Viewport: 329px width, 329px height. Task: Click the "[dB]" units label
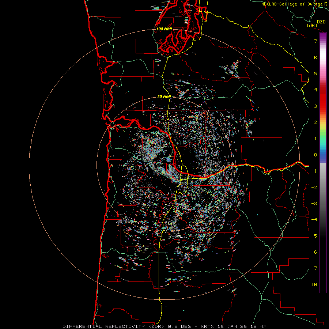tap(312, 25)
